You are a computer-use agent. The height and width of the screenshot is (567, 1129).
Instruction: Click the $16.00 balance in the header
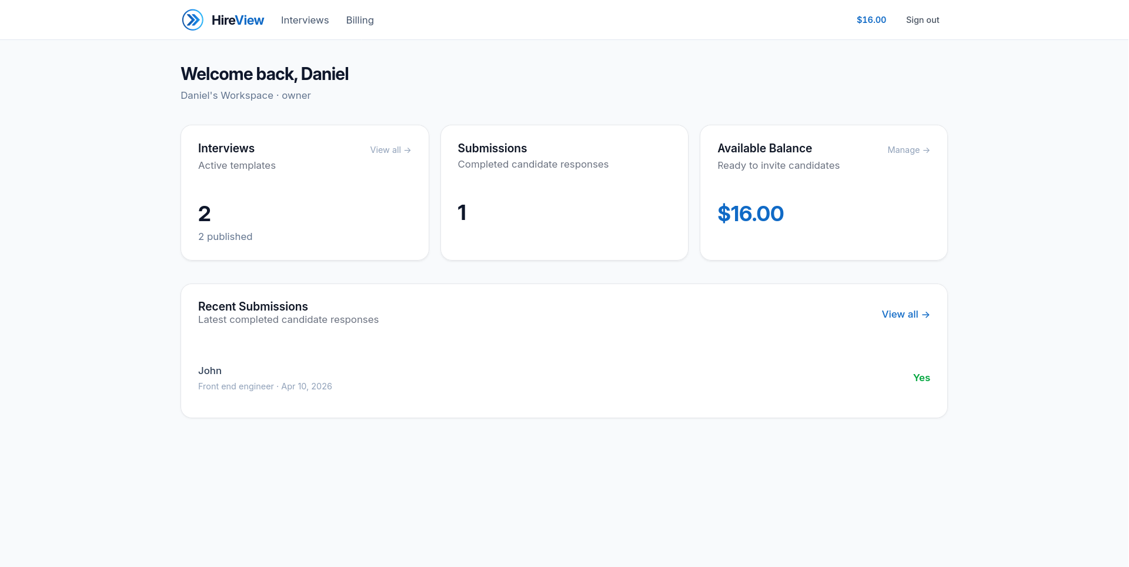(871, 19)
